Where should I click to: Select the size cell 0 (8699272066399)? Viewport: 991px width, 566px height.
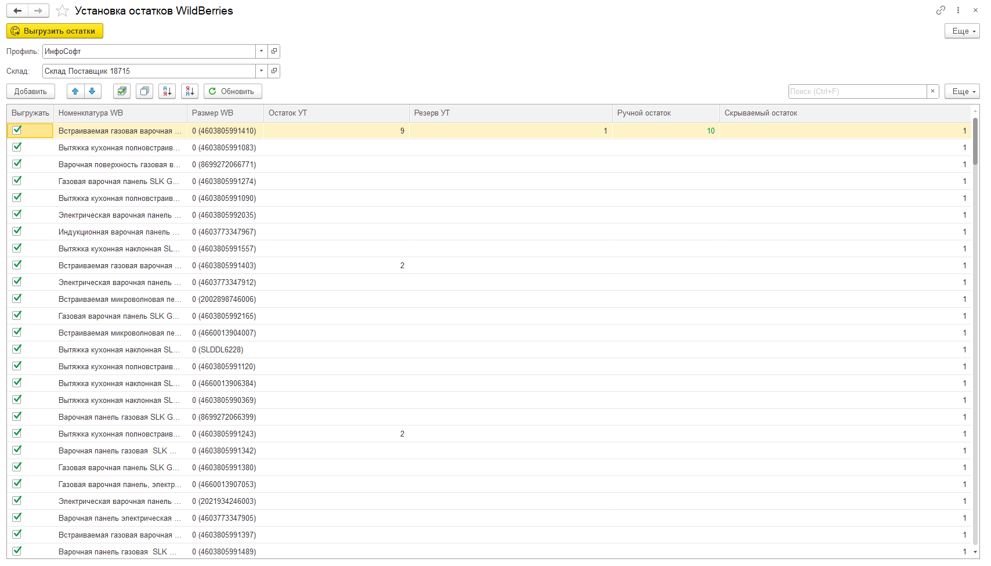click(x=225, y=417)
